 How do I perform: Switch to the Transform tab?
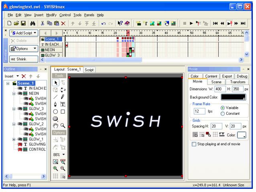pos(238,82)
